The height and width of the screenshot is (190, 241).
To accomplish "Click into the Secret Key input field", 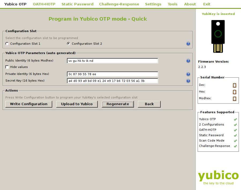I will tap(112, 81).
